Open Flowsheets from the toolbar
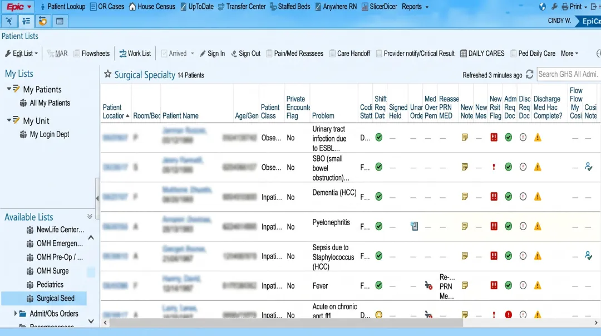The image size is (601, 336). coord(92,53)
